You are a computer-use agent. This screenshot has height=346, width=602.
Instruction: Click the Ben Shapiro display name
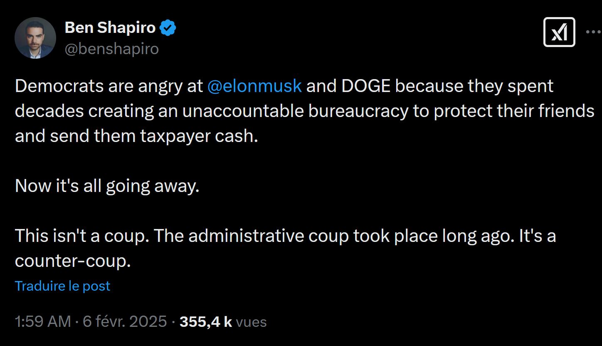point(110,28)
